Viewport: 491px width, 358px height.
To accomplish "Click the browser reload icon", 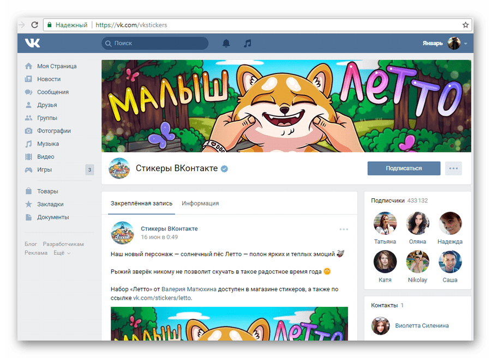I will [34, 25].
